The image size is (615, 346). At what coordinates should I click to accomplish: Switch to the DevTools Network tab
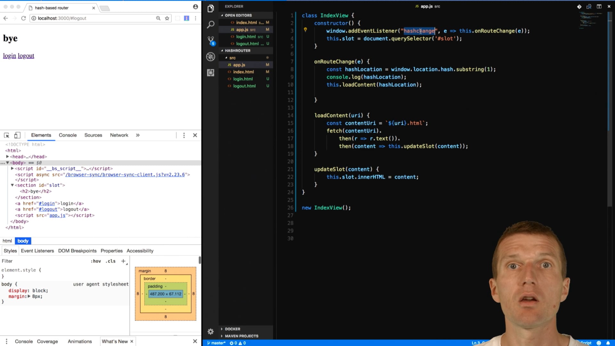[119, 135]
